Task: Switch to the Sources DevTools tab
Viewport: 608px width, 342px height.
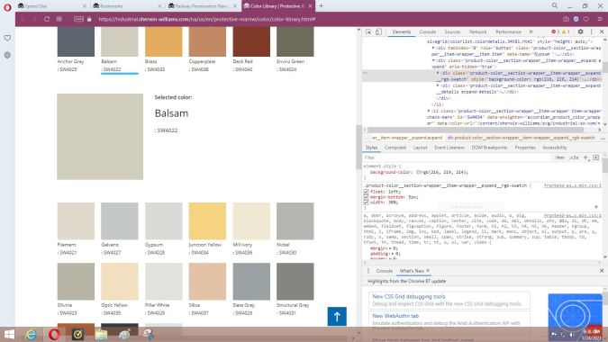Action: [452, 31]
